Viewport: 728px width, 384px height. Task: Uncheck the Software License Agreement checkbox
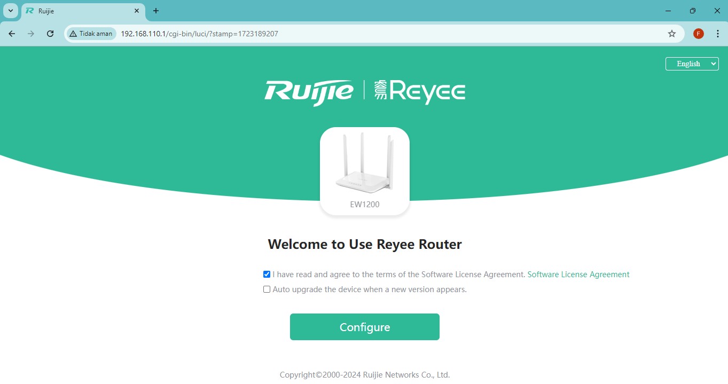pyautogui.click(x=267, y=275)
